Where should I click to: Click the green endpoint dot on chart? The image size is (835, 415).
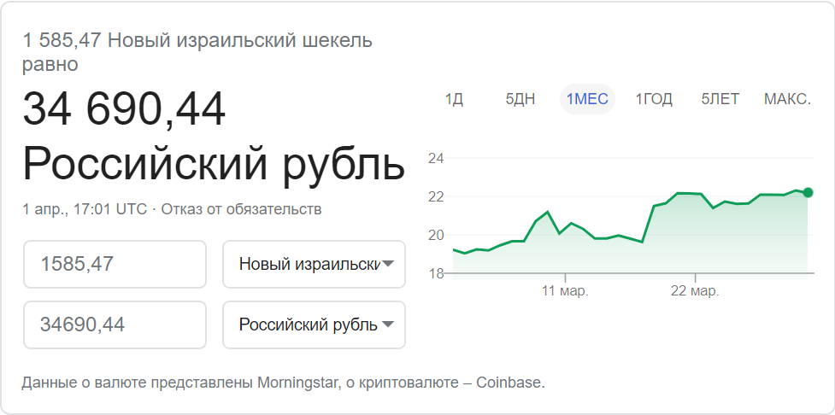point(809,192)
